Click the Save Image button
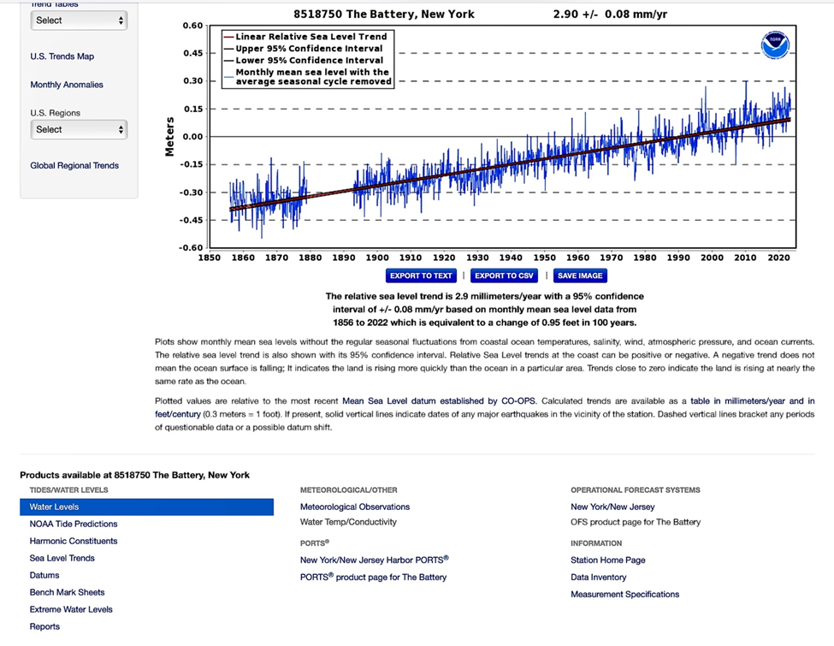834x646 pixels. [x=580, y=276]
